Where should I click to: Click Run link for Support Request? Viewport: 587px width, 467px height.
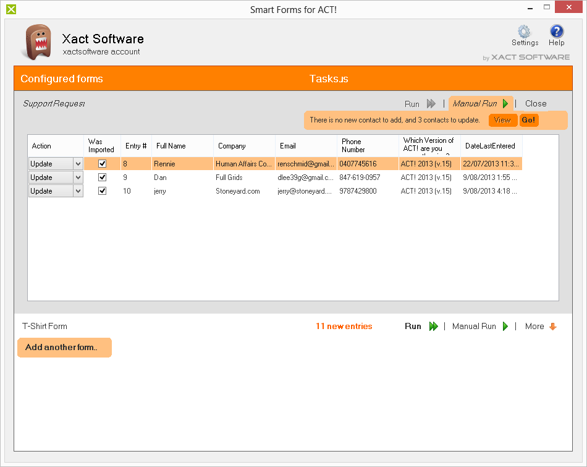(412, 104)
